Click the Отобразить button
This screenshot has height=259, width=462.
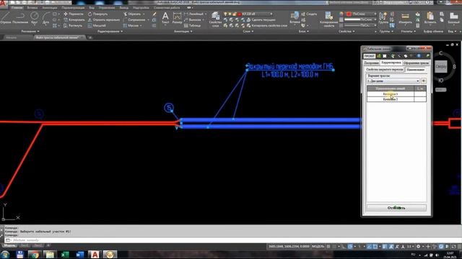pos(396,208)
